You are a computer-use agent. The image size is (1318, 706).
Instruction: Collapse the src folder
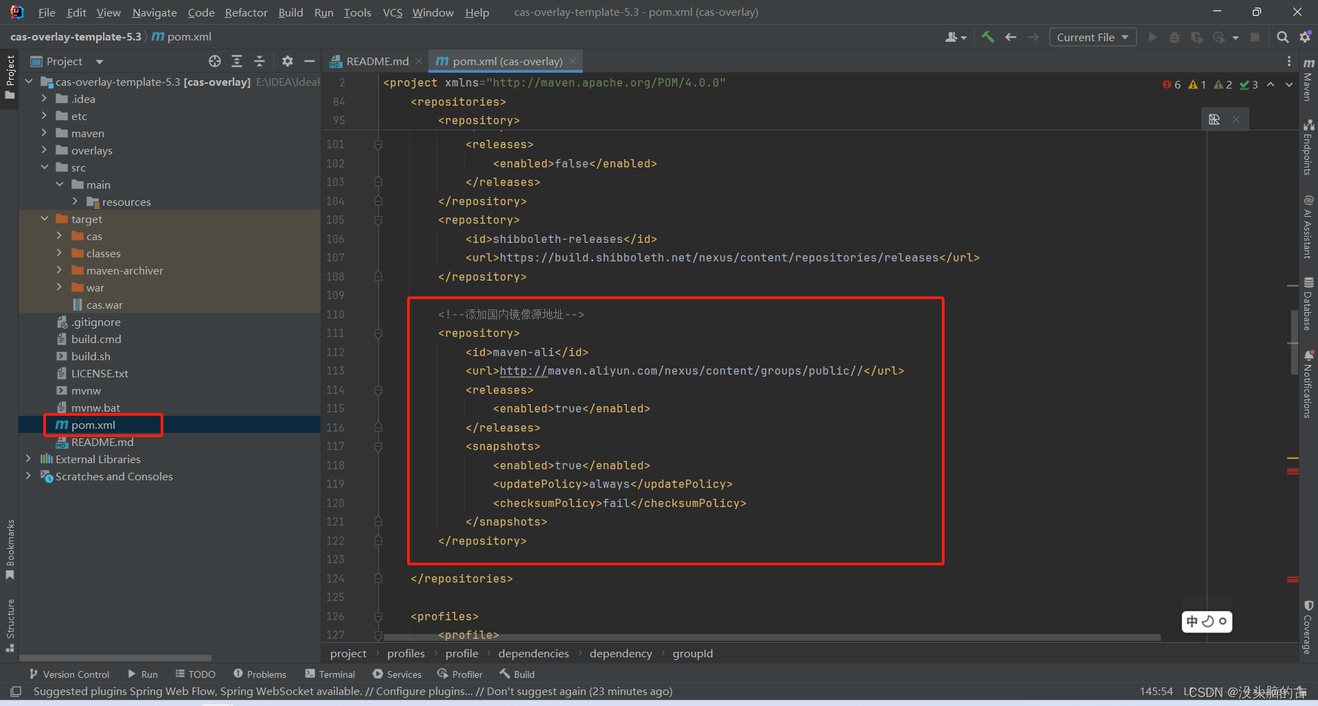44,167
